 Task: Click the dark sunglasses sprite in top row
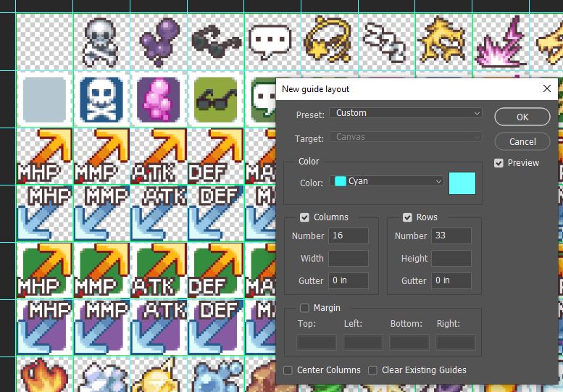pyautogui.click(x=216, y=41)
